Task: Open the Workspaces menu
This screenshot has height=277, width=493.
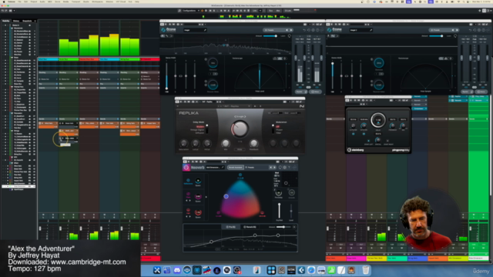Action: pyautogui.click(x=98, y=2)
